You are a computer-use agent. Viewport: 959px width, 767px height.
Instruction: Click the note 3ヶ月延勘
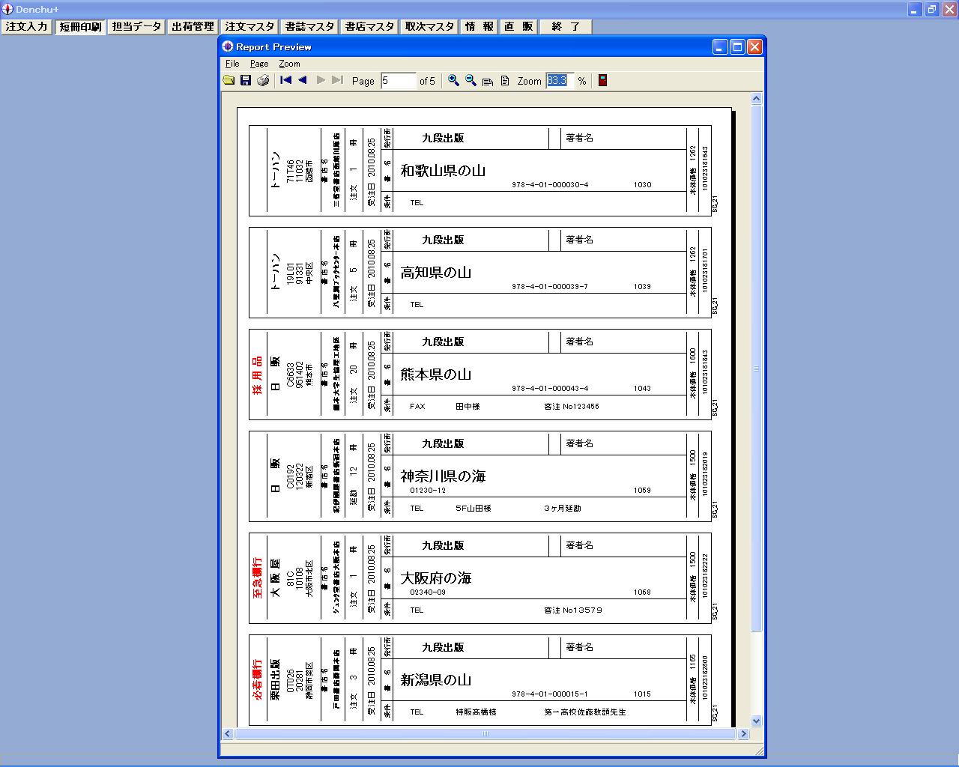(x=563, y=509)
